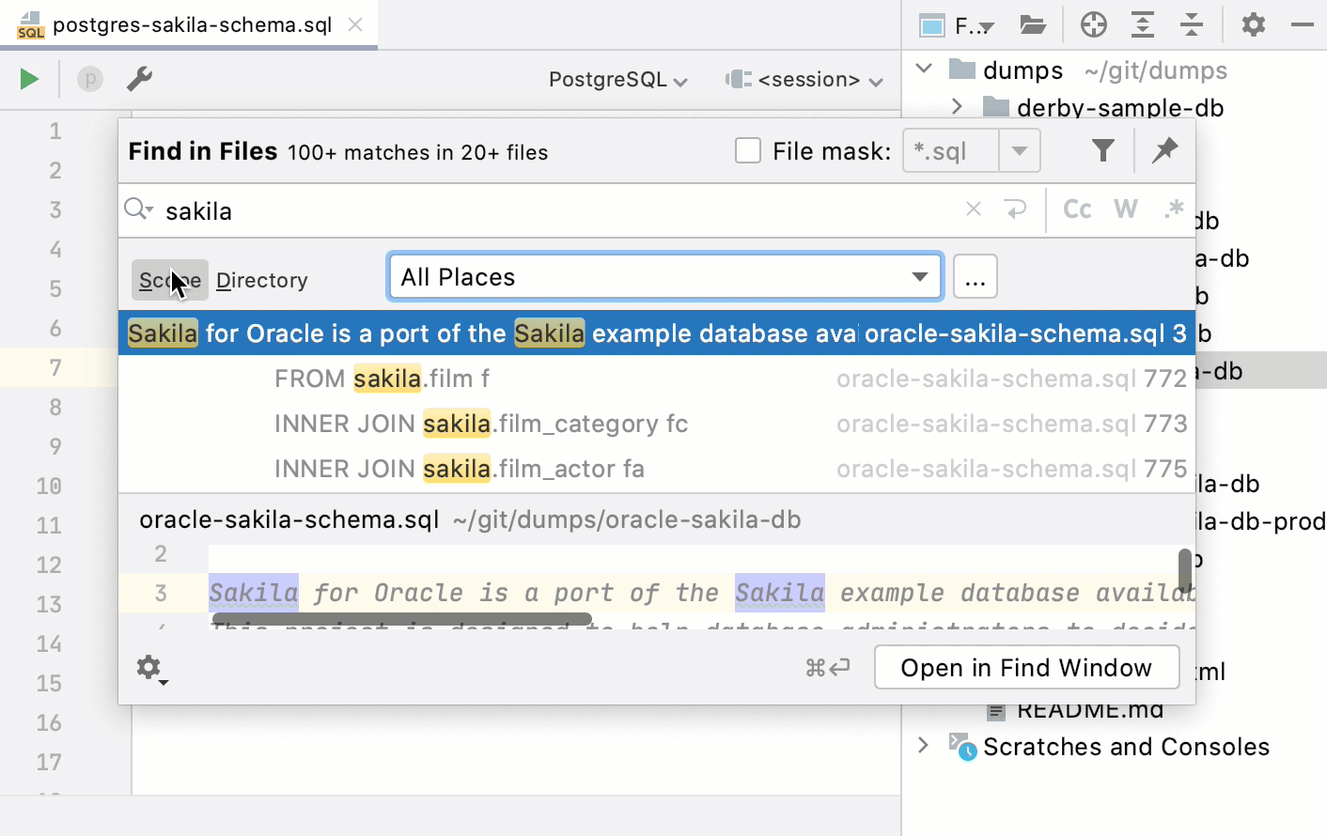Click the locate target crosshair icon

(1094, 25)
